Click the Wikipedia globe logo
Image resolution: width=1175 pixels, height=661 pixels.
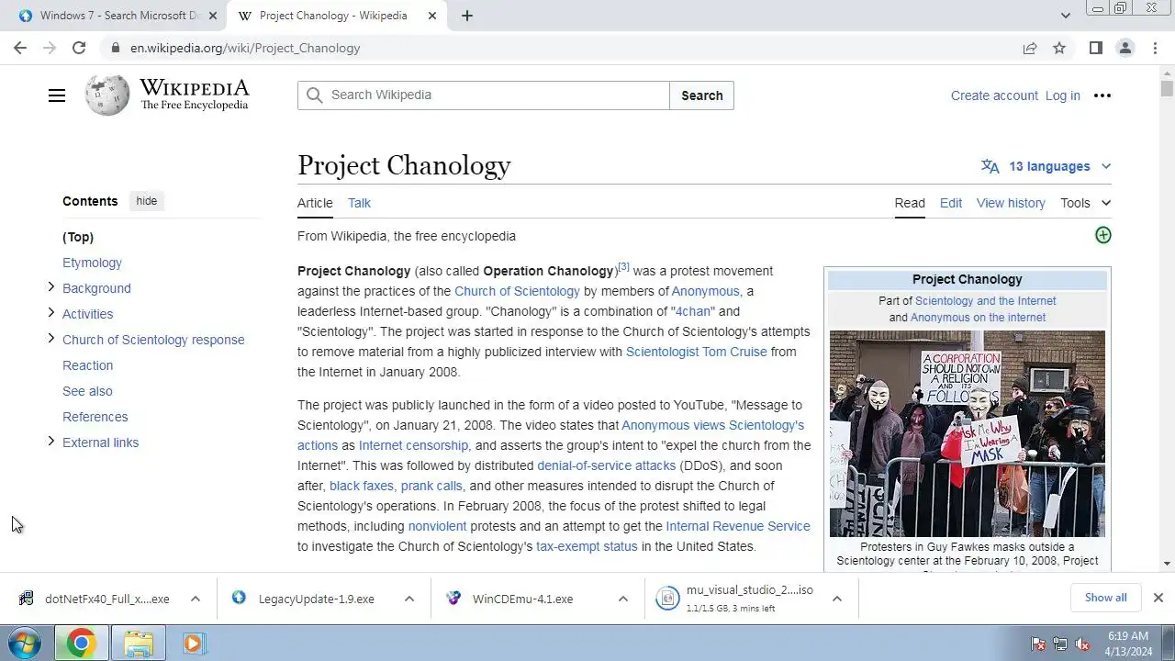click(x=107, y=95)
